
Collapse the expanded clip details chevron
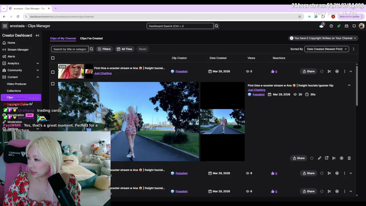[349, 85]
